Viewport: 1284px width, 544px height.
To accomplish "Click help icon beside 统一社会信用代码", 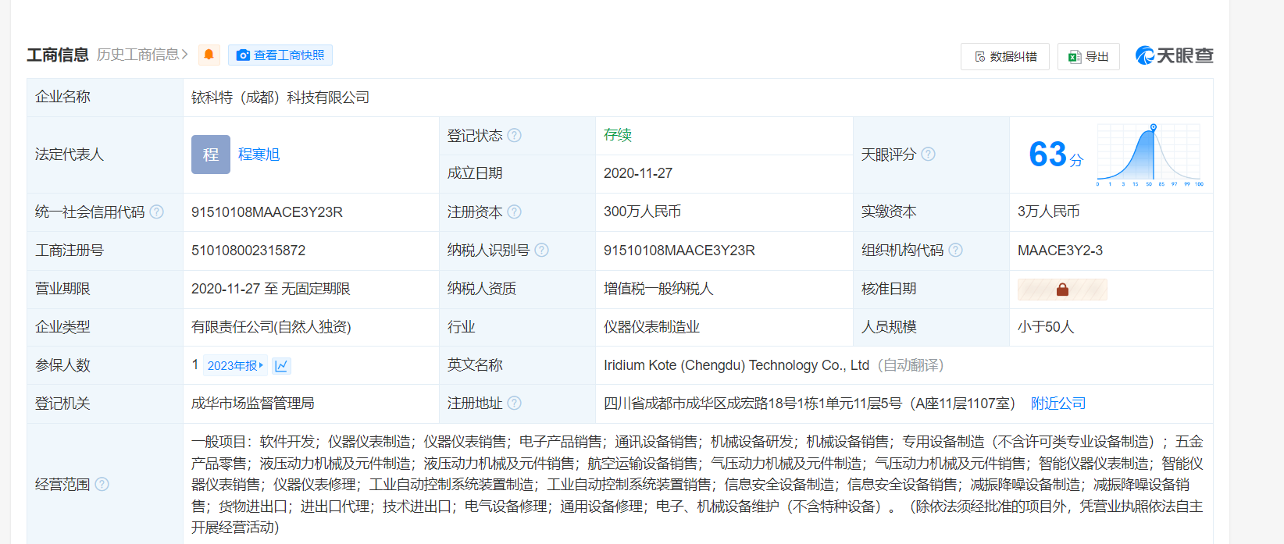I will coord(156,212).
